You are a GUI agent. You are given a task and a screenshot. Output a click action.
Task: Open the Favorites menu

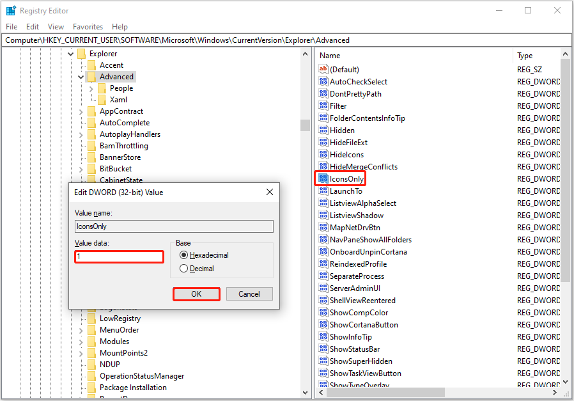coord(88,27)
